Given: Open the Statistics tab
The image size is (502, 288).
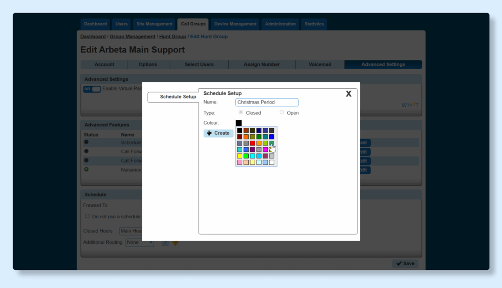Looking at the screenshot, I should click(x=314, y=24).
